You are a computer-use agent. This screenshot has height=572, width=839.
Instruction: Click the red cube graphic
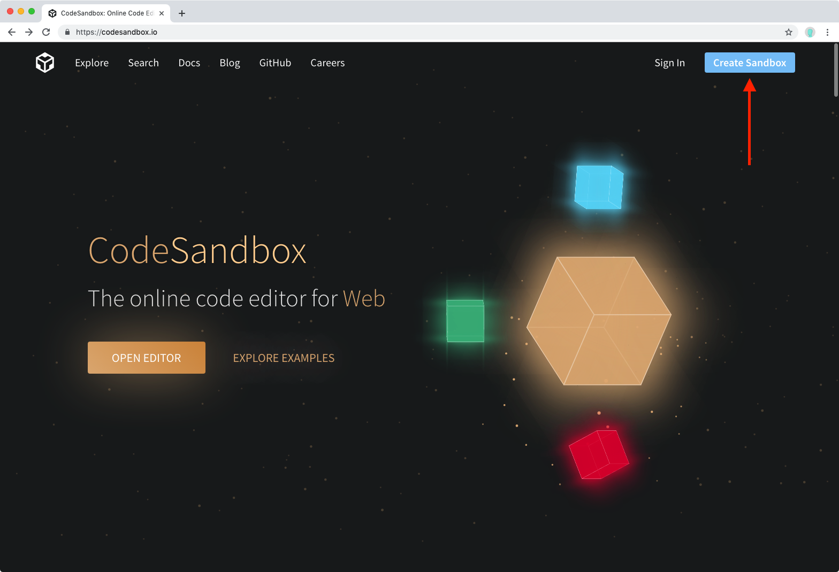(x=599, y=454)
